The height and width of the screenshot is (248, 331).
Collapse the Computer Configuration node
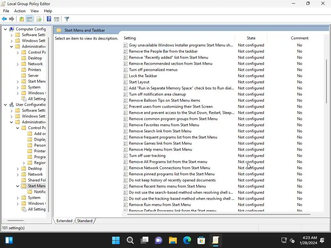pyautogui.click(x=5, y=29)
